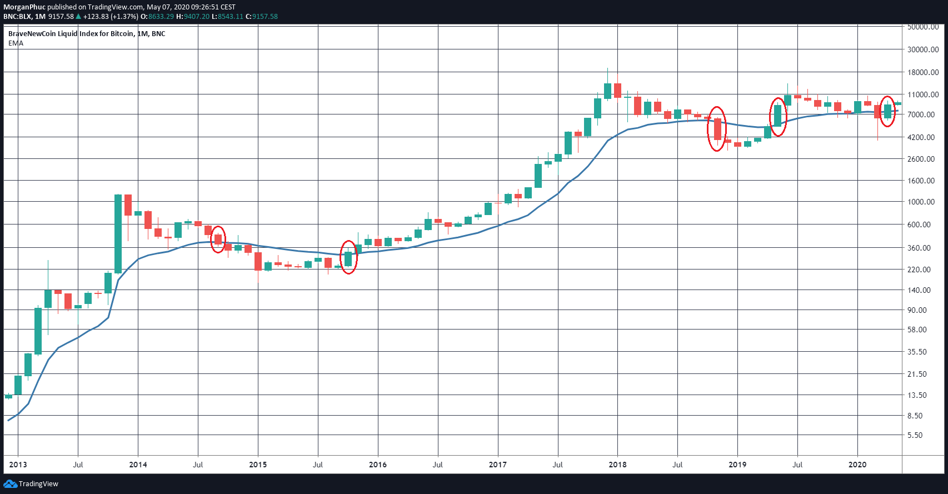This screenshot has width=948, height=494.
Task: Click the TradingView cloud logo icon
Action: (10, 484)
